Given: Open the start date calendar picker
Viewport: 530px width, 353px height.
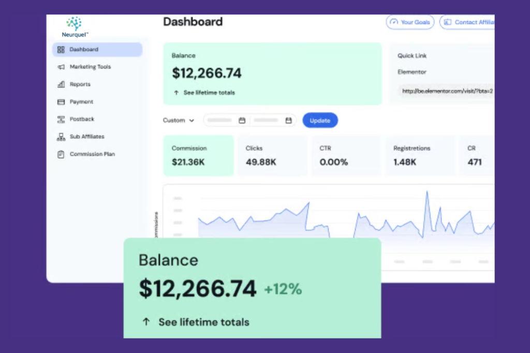Looking at the screenshot, I should pyautogui.click(x=242, y=120).
